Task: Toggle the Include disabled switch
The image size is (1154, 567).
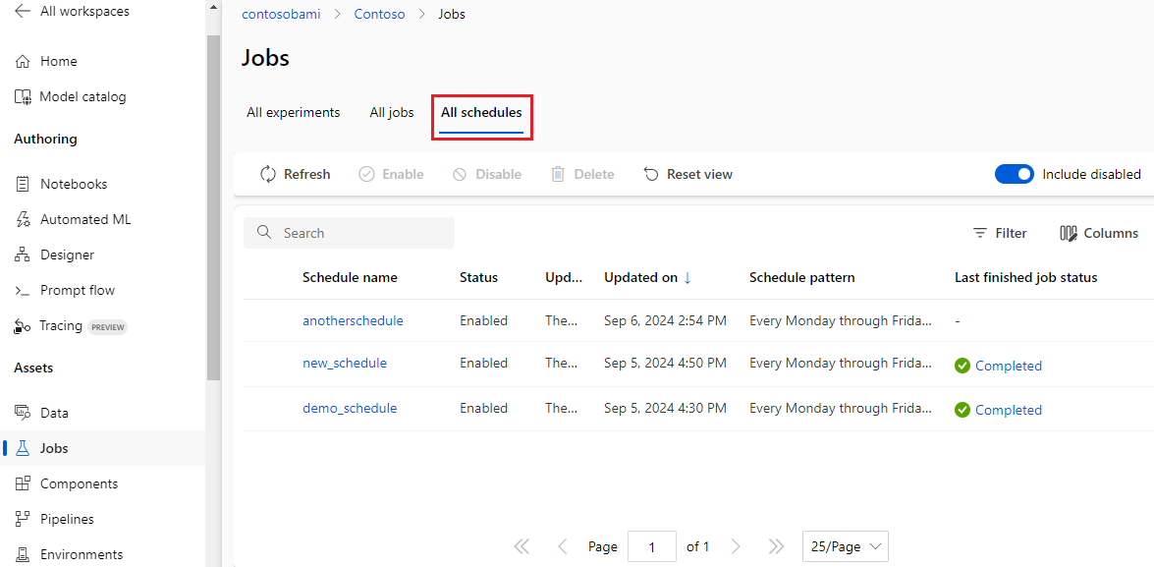Action: (x=1015, y=174)
